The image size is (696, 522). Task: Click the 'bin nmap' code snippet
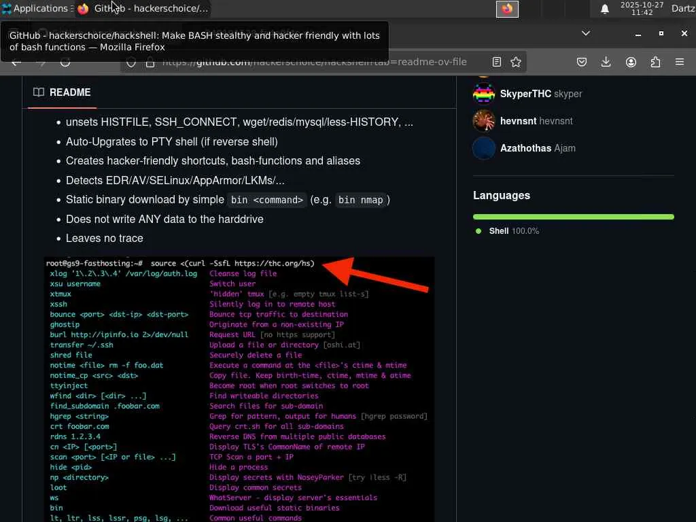(x=360, y=201)
